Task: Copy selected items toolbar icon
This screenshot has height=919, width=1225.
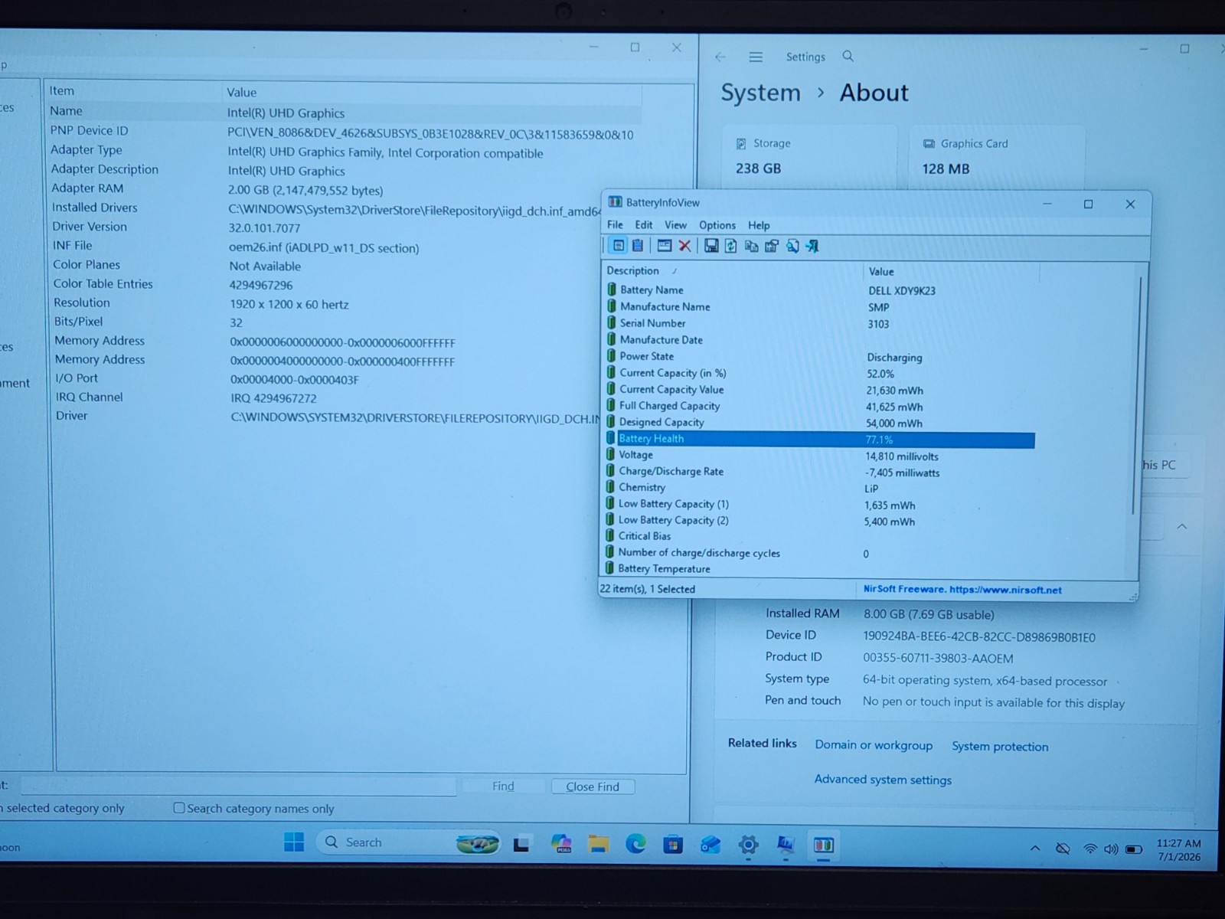Action: (751, 246)
